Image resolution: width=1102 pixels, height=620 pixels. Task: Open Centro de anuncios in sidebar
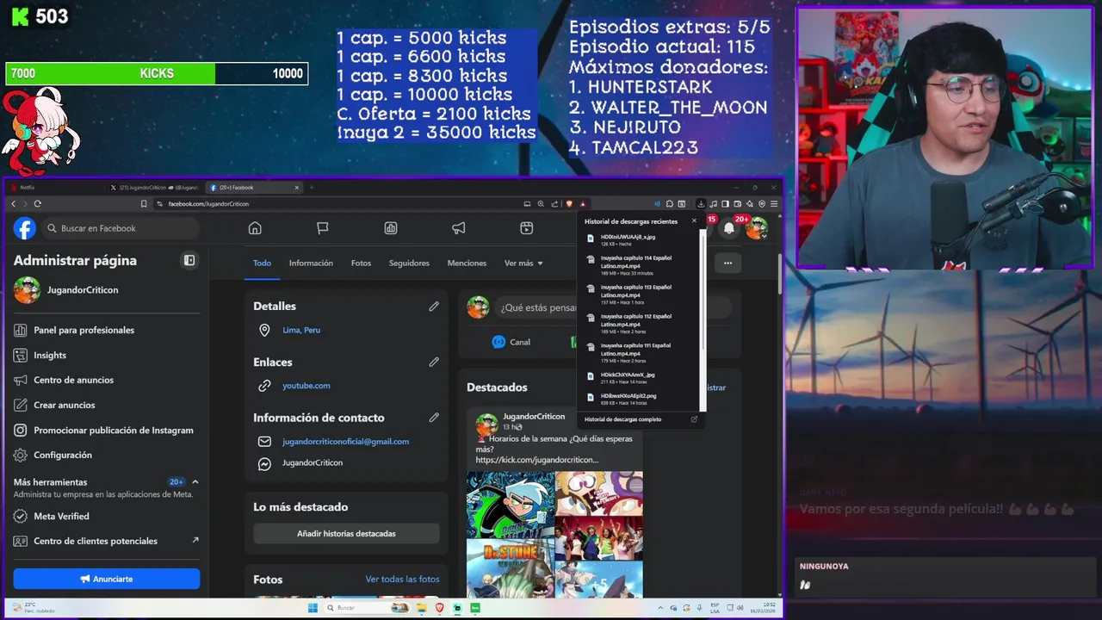(x=107, y=380)
